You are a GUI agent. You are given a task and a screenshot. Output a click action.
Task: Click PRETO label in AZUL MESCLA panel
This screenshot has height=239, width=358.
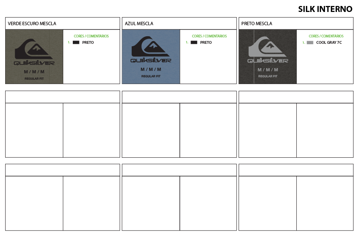tap(206, 43)
